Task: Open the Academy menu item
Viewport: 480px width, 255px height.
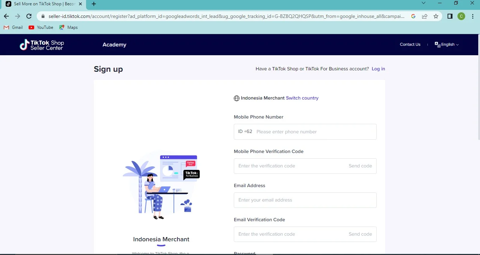Action: [114, 45]
